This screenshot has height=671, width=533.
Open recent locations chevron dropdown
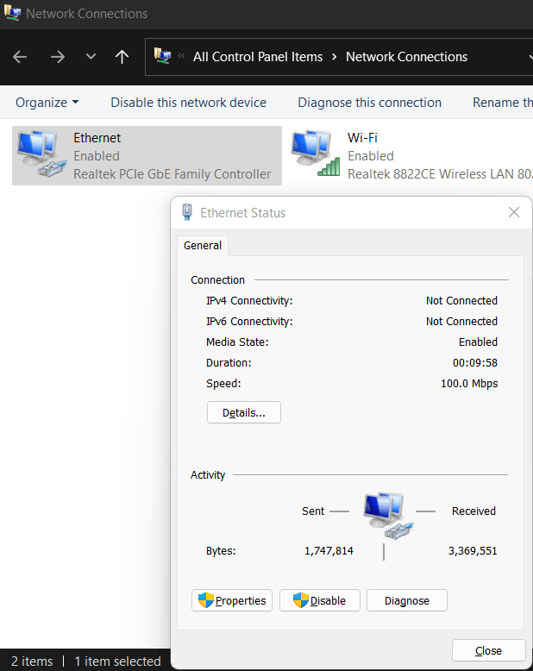click(91, 56)
